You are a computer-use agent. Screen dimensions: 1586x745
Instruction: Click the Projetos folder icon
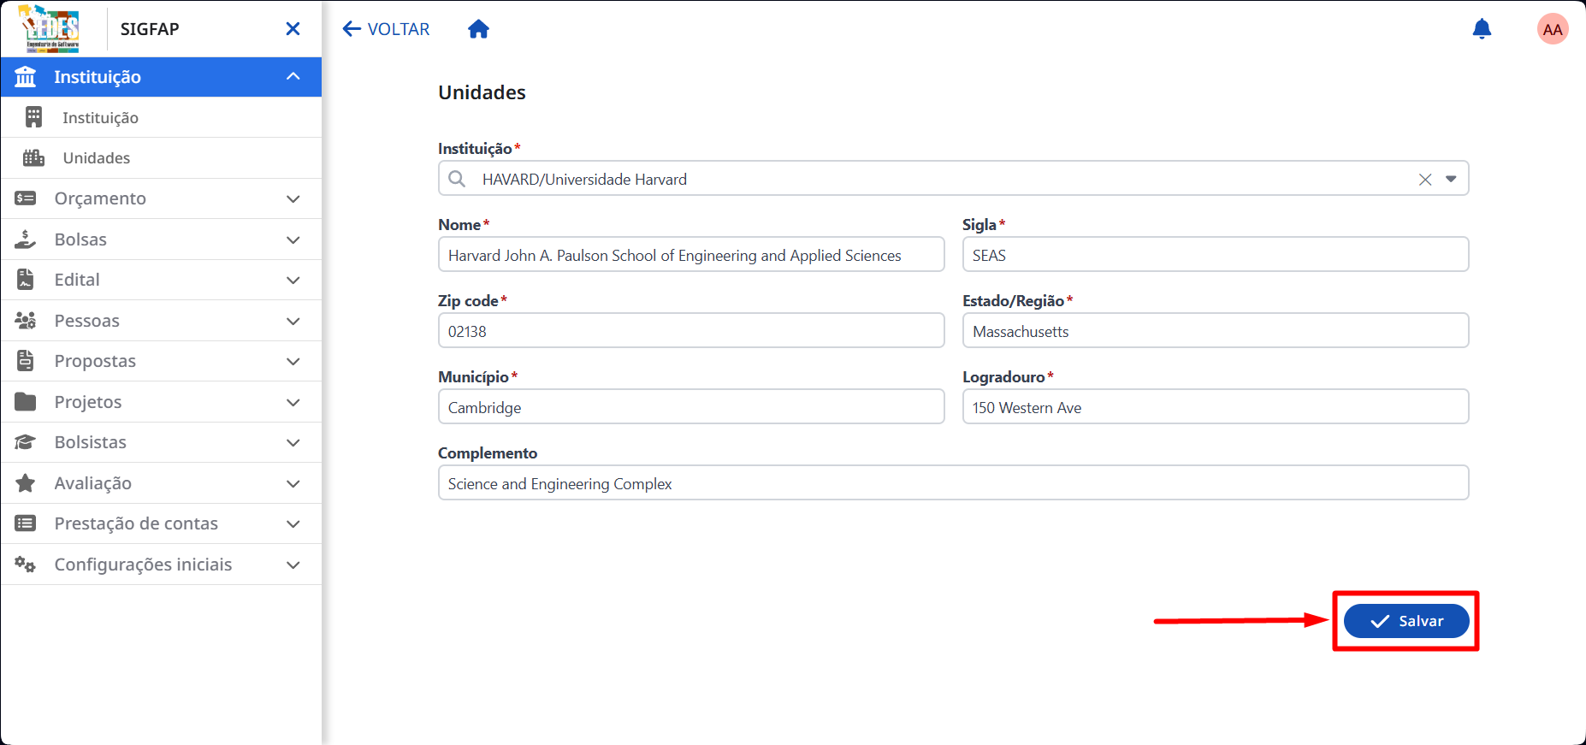pos(26,401)
